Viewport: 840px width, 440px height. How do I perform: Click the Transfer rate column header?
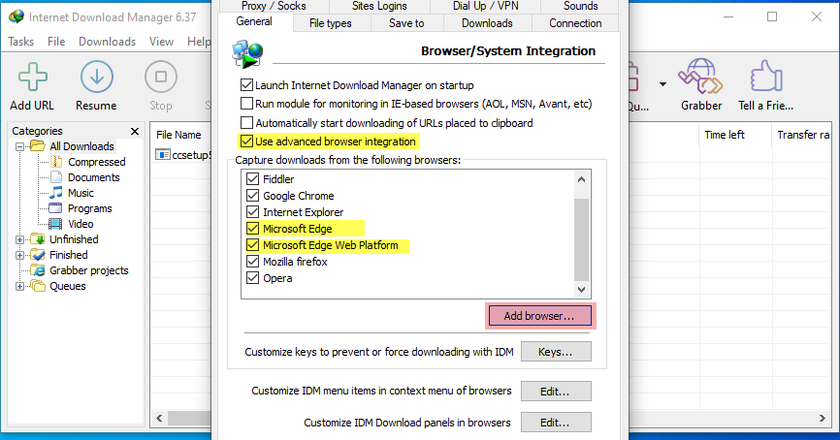(802, 135)
